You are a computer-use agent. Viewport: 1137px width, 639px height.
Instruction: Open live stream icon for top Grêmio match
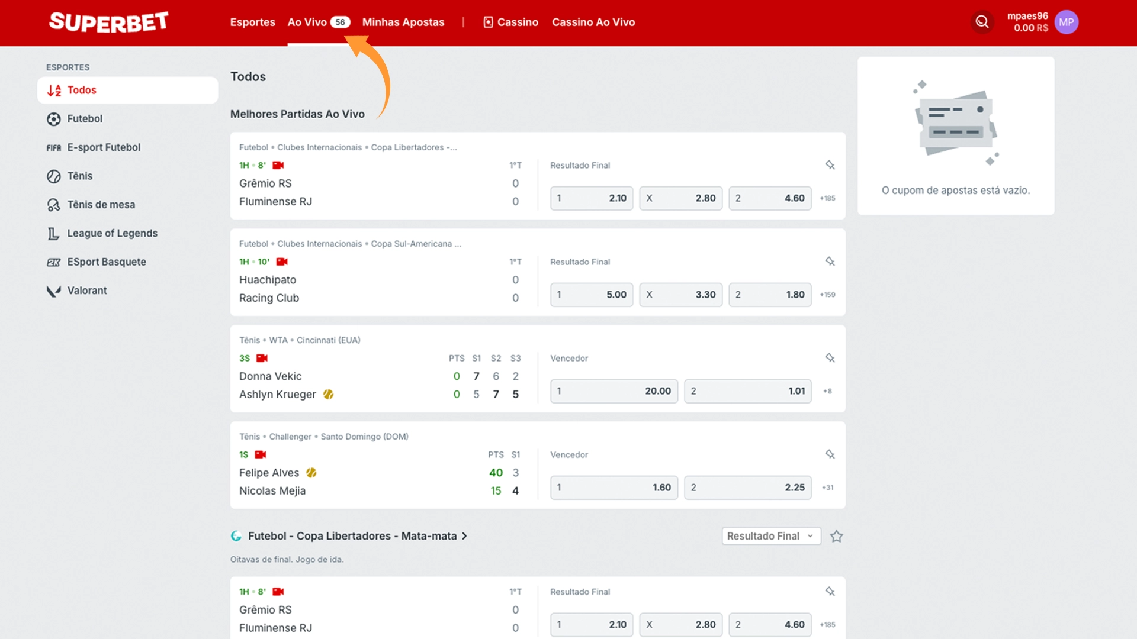(x=278, y=165)
